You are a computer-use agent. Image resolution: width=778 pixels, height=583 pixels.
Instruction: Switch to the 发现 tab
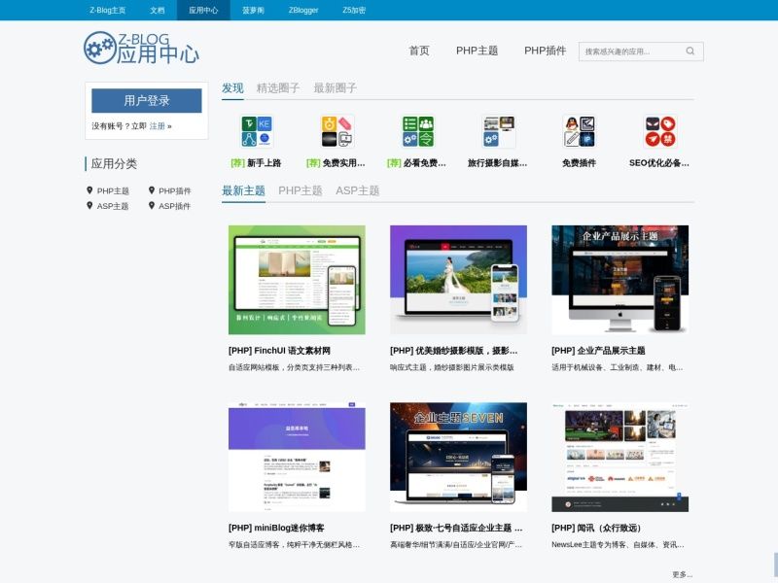[232, 88]
